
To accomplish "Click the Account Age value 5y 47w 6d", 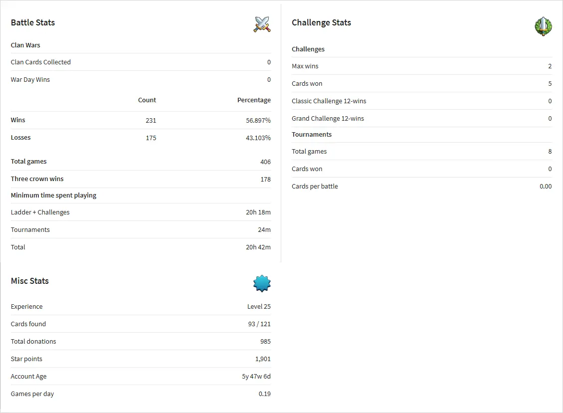I will point(256,377).
